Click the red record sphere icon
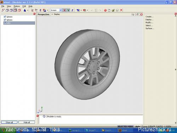Image resolution: width=177 pixels, height=133 pixels. 105,10
